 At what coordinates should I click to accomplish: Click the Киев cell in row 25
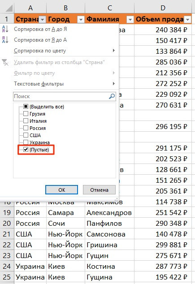pyautogui.click(x=65, y=277)
